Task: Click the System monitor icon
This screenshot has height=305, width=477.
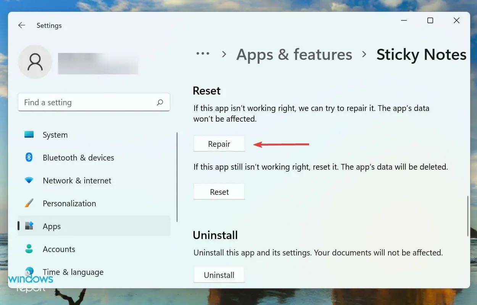Action: 29,135
